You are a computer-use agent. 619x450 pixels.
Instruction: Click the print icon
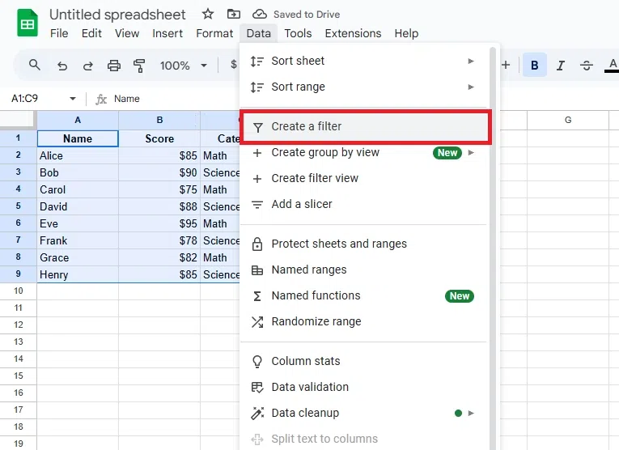114,66
